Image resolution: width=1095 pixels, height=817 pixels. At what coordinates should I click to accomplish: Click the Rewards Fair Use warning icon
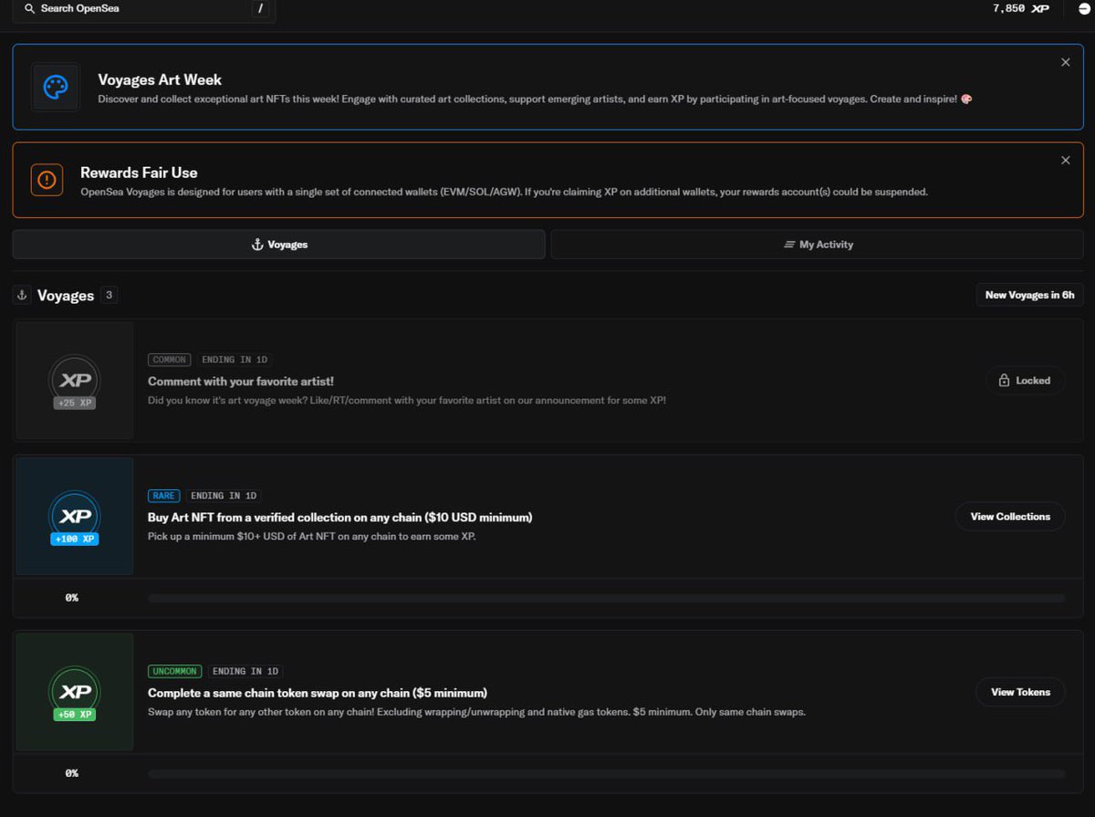47,180
